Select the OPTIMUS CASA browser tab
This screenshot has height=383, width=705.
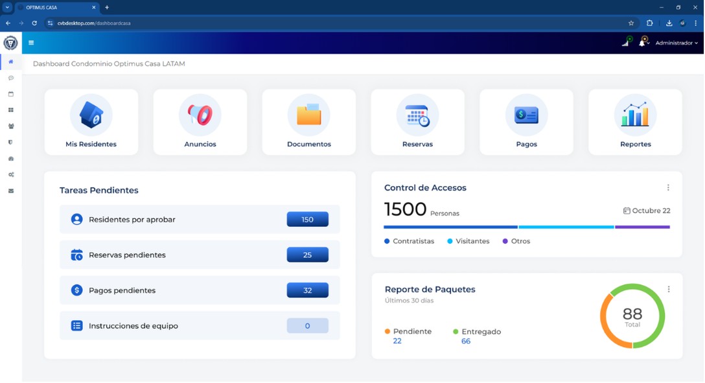coord(56,8)
